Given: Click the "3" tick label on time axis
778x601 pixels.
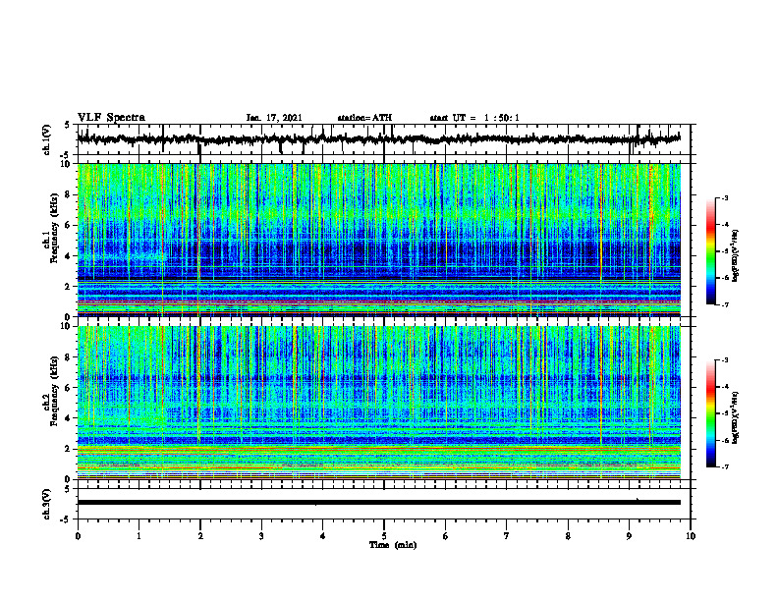Looking at the screenshot, I should coord(261,536).
